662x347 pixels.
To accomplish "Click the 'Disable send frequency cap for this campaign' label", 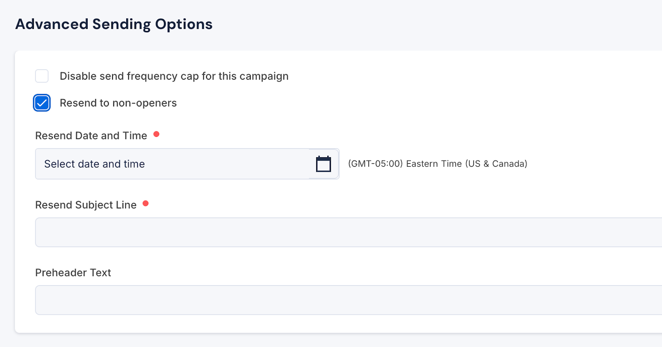I will pos(174,76).
